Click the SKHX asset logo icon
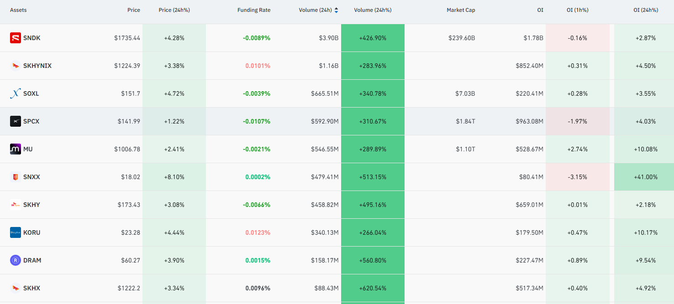The width and height of the screenshot is (674, 304). tap(16, 288)
